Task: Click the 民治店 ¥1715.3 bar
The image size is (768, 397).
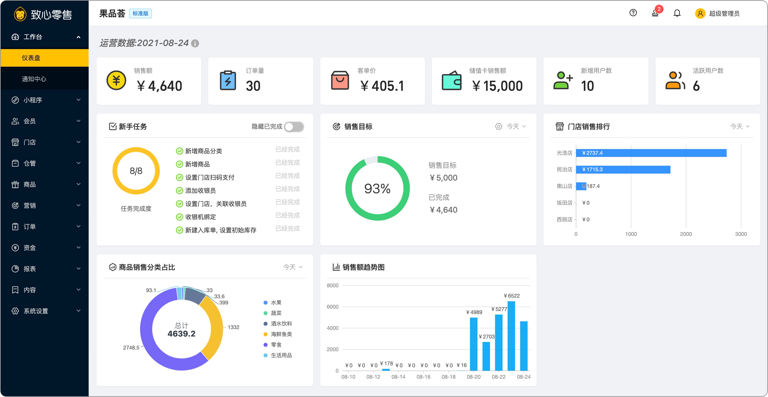Action: [x=623, y=169]
